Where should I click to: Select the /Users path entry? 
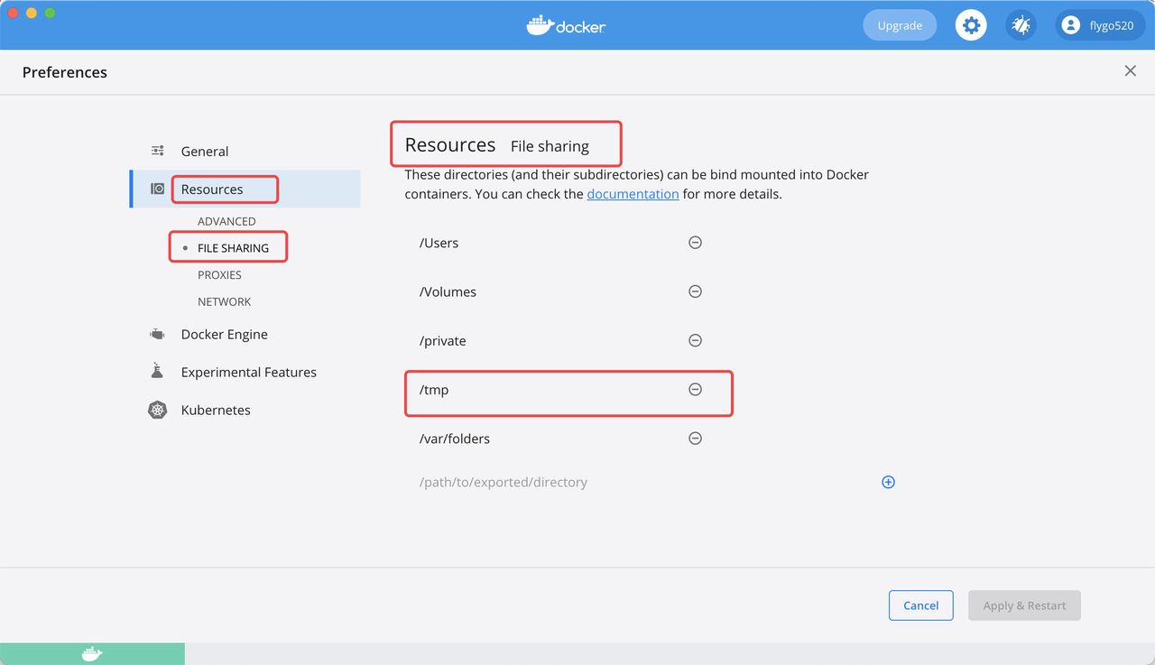point(439,243)
